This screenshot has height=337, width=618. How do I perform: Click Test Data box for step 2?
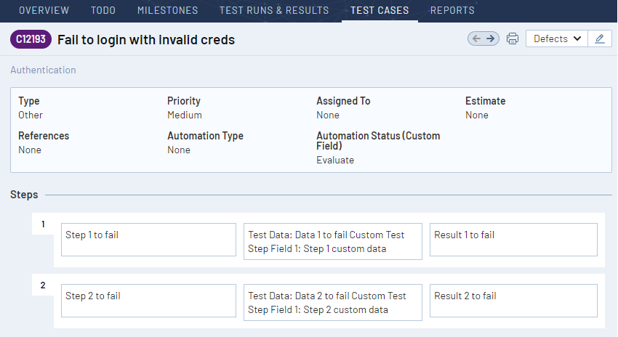click(333, 303)
